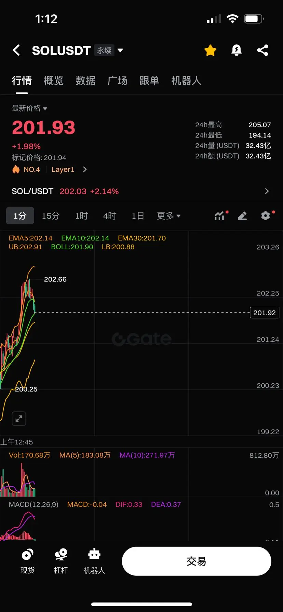Tap the back arrow icon

tap(16, 50)
